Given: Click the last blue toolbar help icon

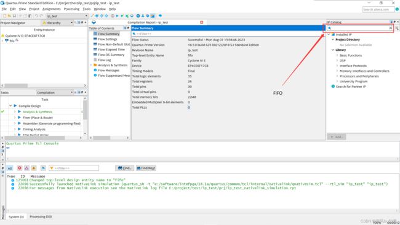Looking at the screenshot, I should 160,16.
